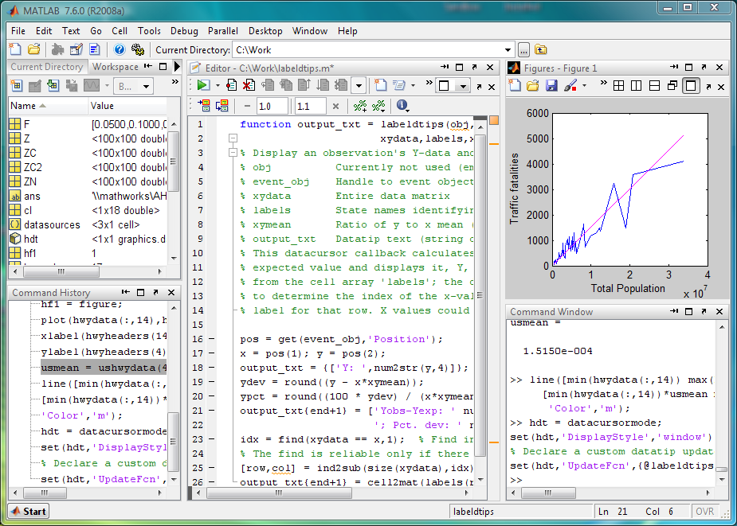The image size is (737, 526).
Task: Click the Evaluate Cell icon in editor
Action: (202, 106)
